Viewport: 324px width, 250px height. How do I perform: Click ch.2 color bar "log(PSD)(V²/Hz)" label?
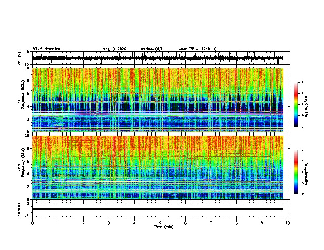tap(306, 174)
